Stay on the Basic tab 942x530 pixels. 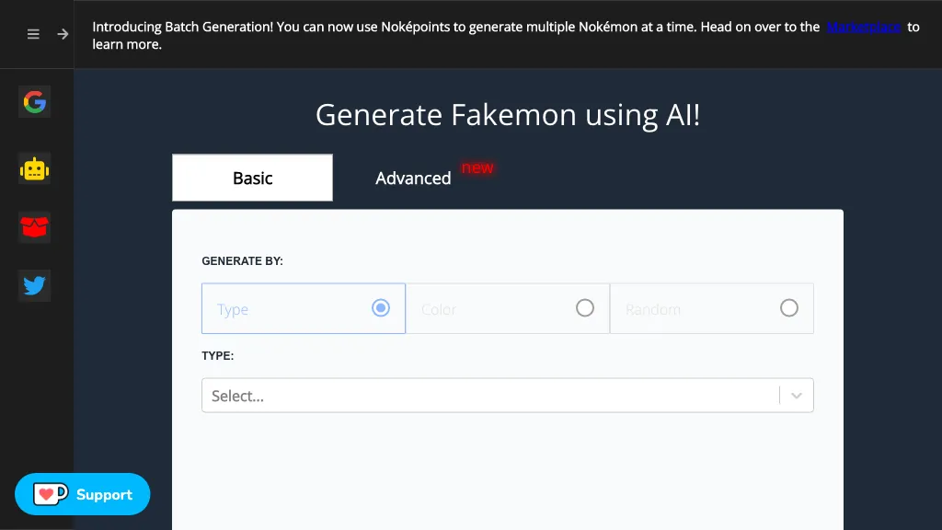[x=252, y=178]
